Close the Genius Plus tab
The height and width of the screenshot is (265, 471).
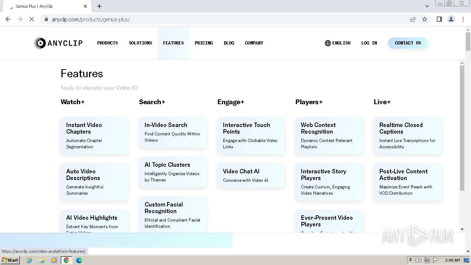pyautogui.click(x=85, y=6)
